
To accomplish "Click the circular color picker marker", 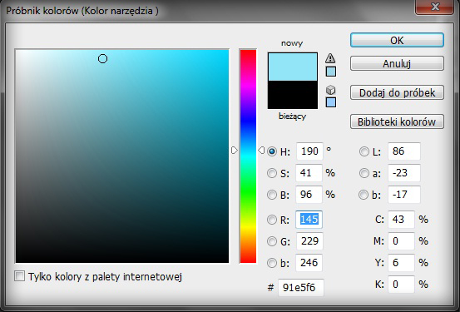I will point(102,59).
